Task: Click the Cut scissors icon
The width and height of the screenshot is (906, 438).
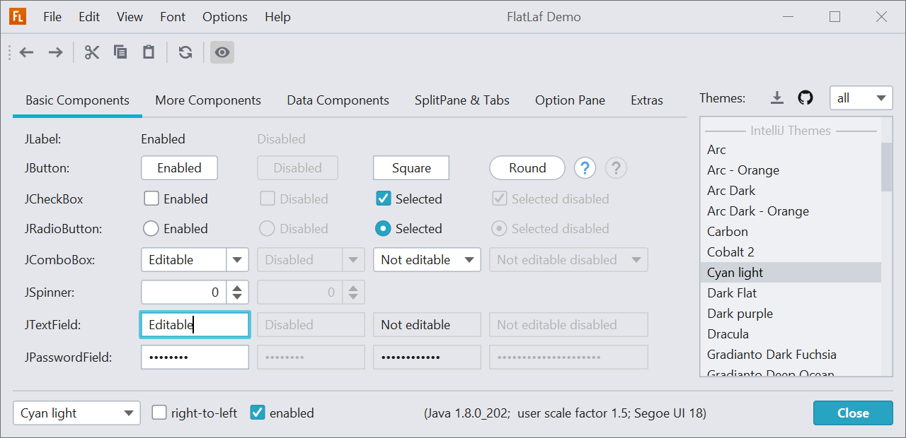Action: (92, 52)
